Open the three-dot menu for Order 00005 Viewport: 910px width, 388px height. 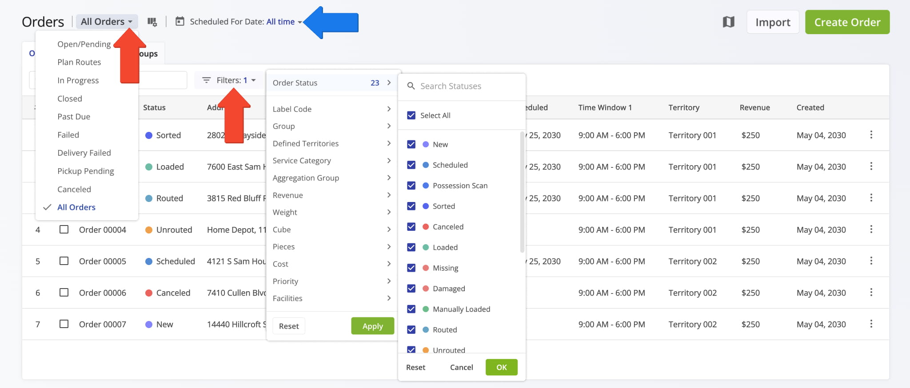(871, 261)
